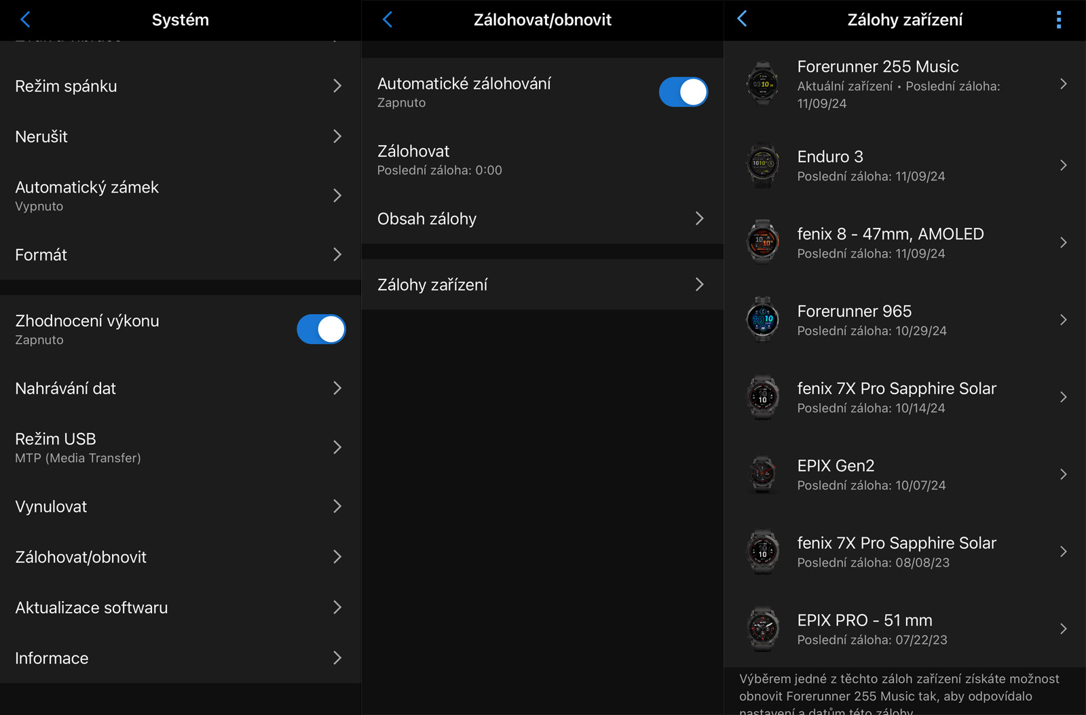The height and width of the screenshot is (715, 1086).
Task: Open chevron on Forerunner 255 Music row
Action: click(1064, 84)
